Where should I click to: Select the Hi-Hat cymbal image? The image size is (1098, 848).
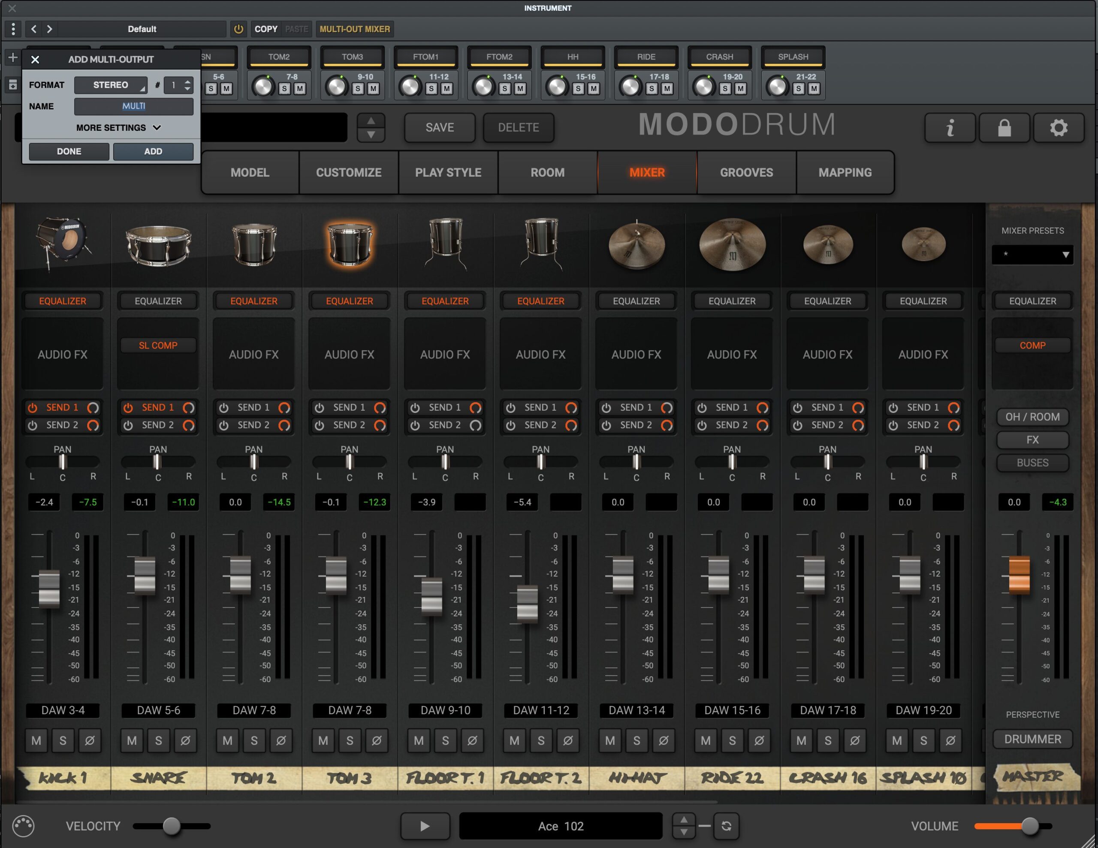(636, 245)
